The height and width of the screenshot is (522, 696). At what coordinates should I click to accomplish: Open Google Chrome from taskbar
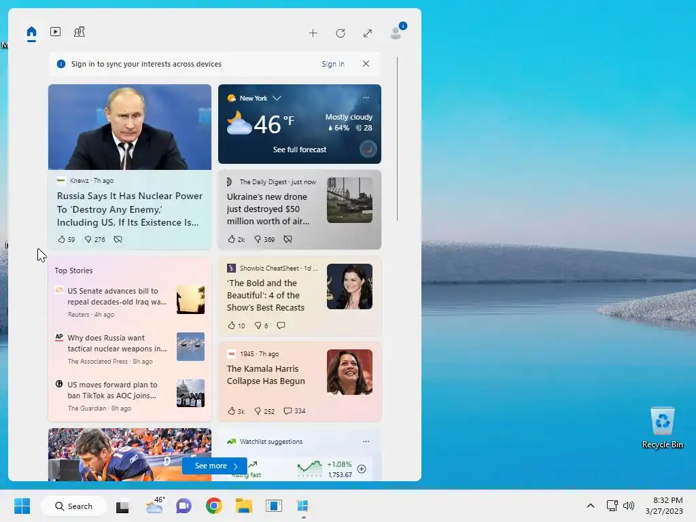point(214,506)
